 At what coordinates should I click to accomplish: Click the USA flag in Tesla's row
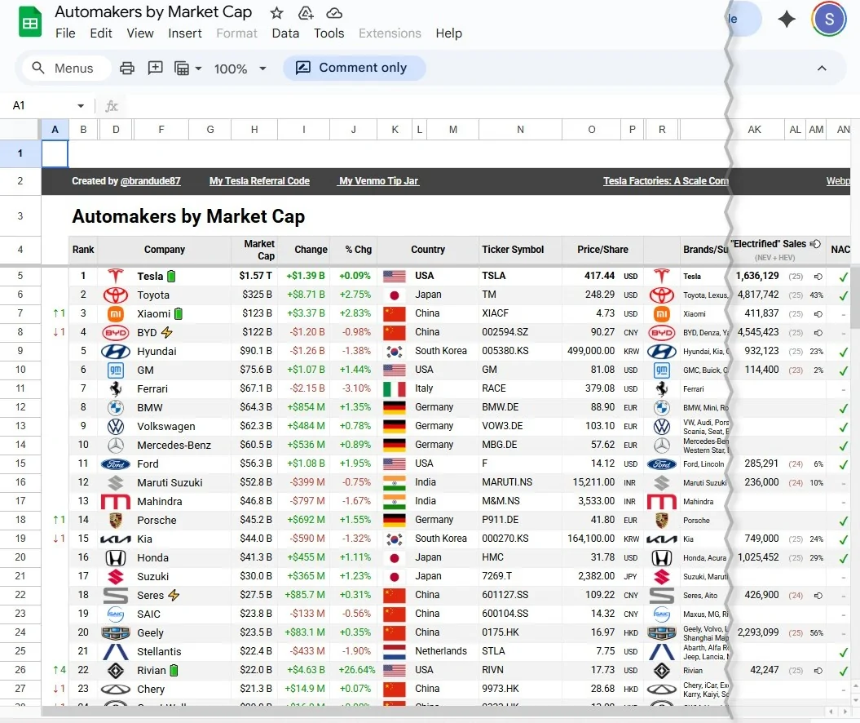395,276
